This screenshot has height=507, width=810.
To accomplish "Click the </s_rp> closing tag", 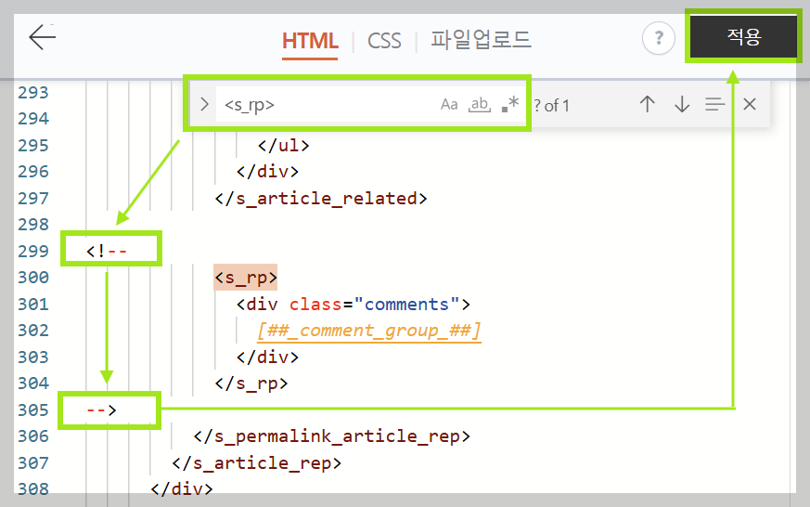I will [x=251, y=383].
